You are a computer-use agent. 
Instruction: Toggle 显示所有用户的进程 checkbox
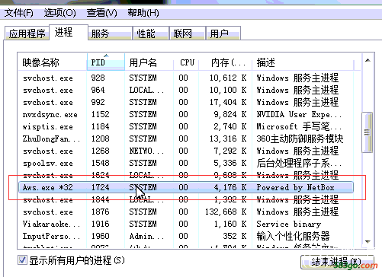(x=22, y=260)
